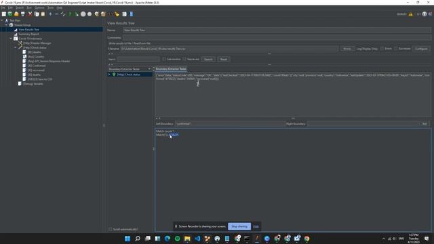This screenshot has width=434, height=244.
Task: Open Windows Start menu
Action: tap(127, 239)
